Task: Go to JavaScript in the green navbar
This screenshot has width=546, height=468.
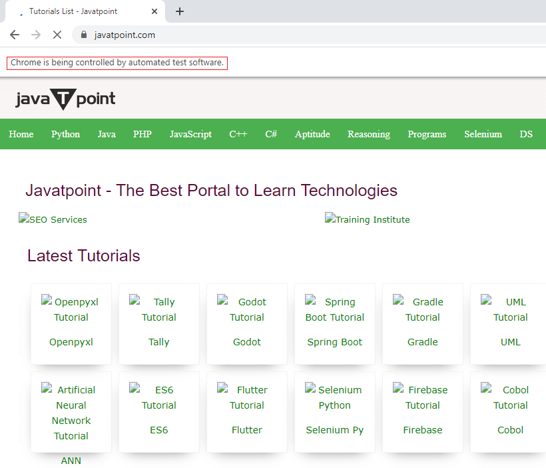Action: (x=190, y=134)
